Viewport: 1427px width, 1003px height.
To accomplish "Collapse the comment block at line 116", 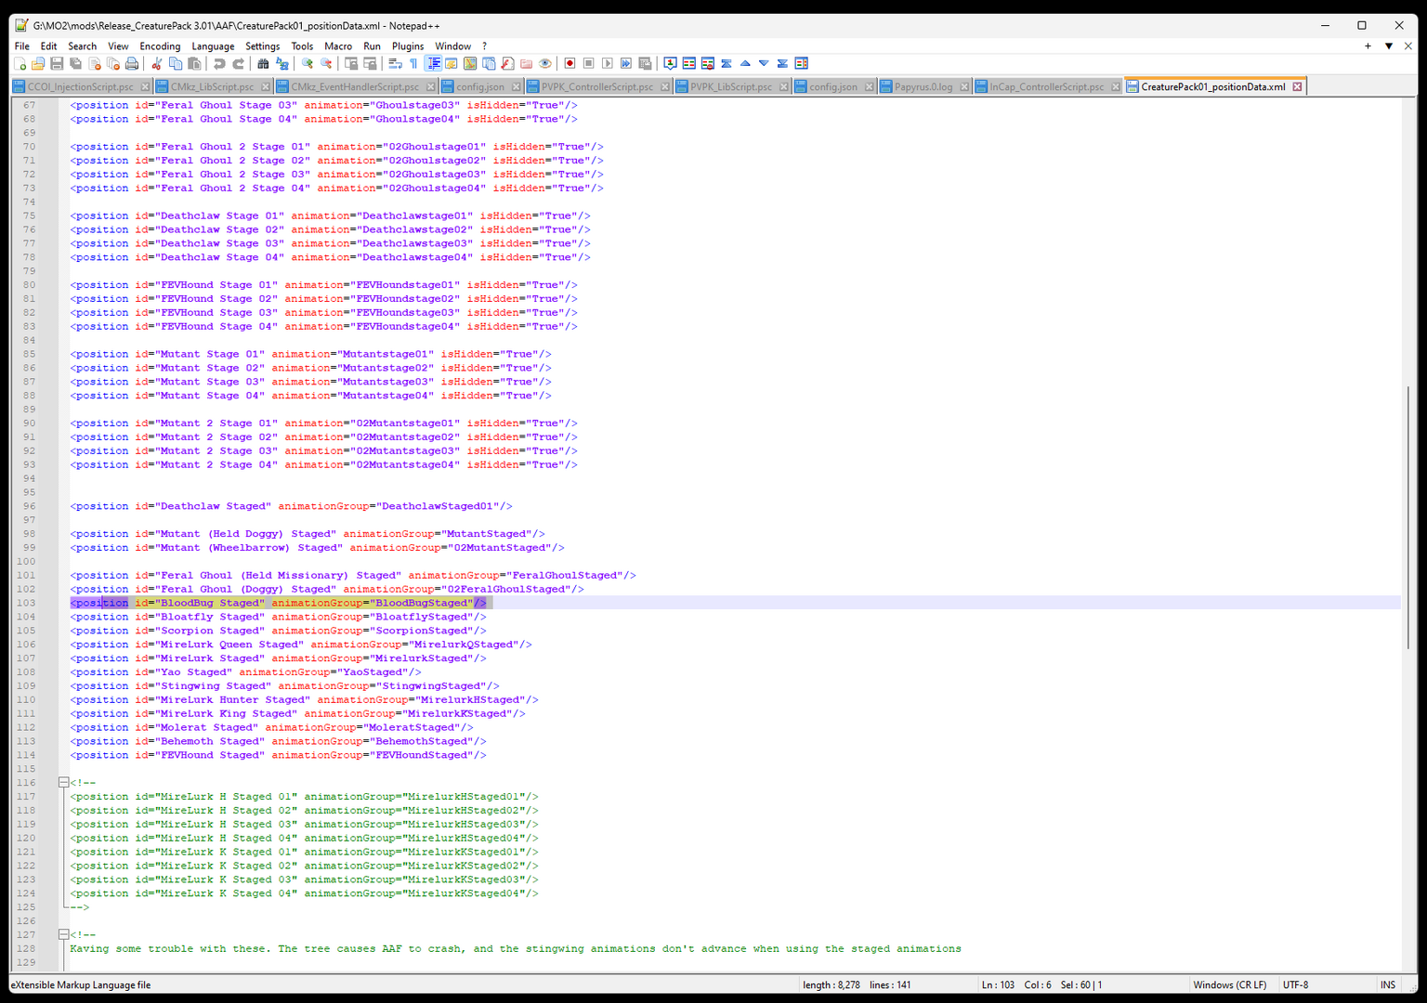I will (x=63, y=783).
